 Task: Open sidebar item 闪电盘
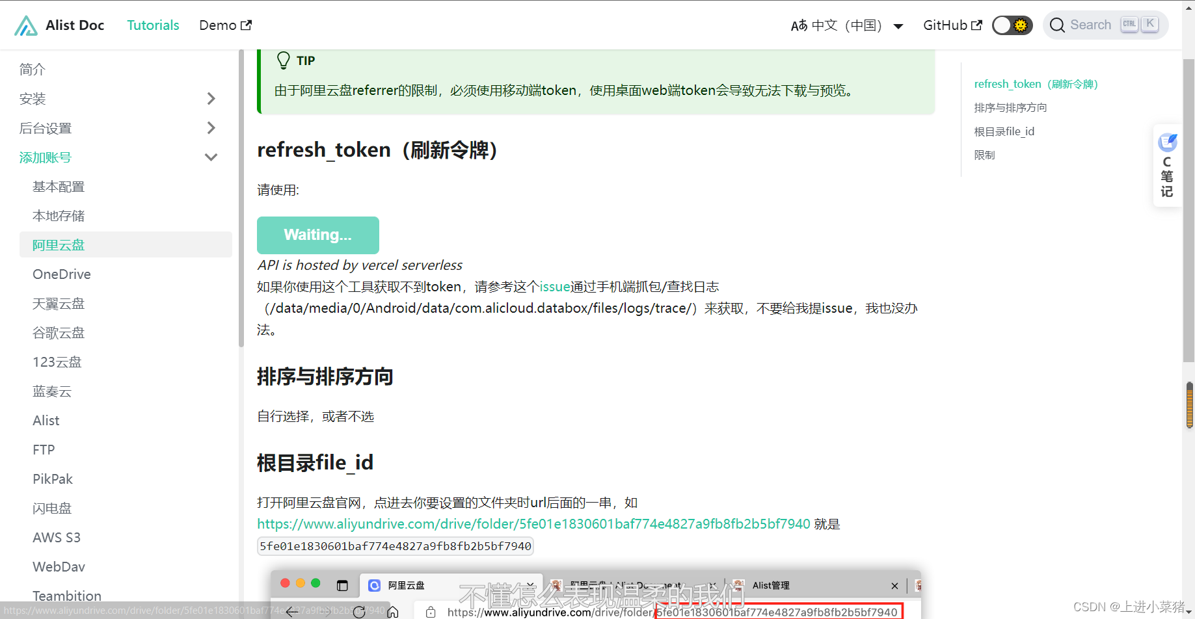tap(52, 508)
